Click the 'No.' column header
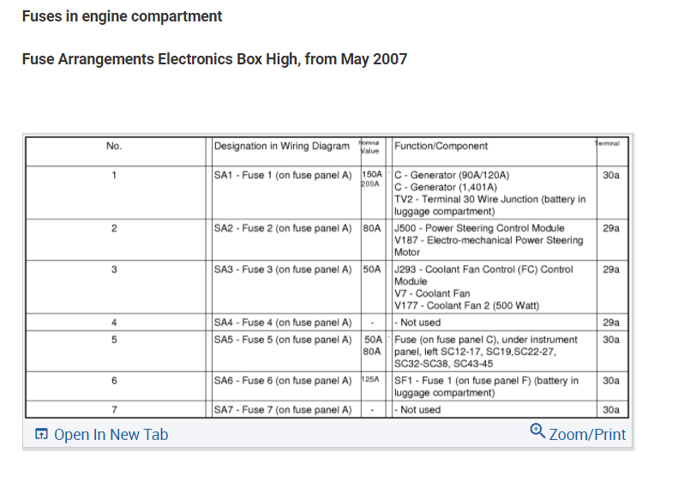The image size is (678, 494). pos(114,146)
